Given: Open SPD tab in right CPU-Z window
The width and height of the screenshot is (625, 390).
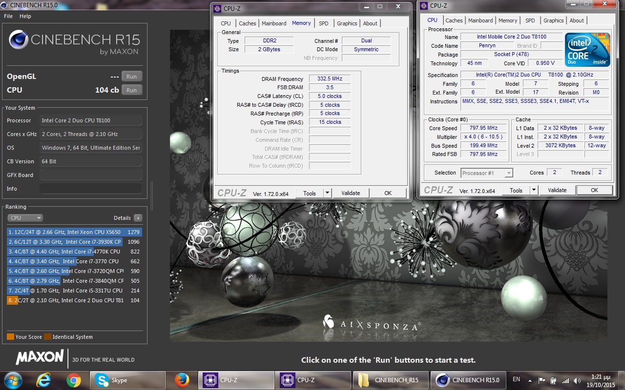Looking at the screenshot, I should [x=530, y=20].
